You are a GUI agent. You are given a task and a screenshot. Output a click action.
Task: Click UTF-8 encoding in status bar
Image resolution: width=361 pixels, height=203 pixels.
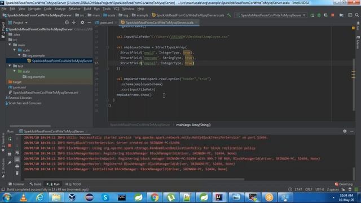tap(320, 189)
